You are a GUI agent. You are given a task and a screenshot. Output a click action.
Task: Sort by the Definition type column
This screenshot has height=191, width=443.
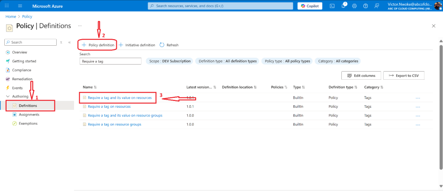tap(343, 88)
